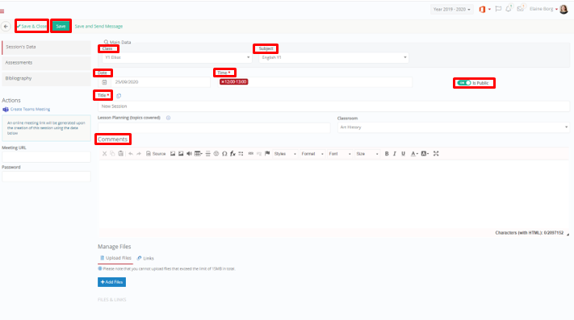Select the Assessments tab

(46, 62)
